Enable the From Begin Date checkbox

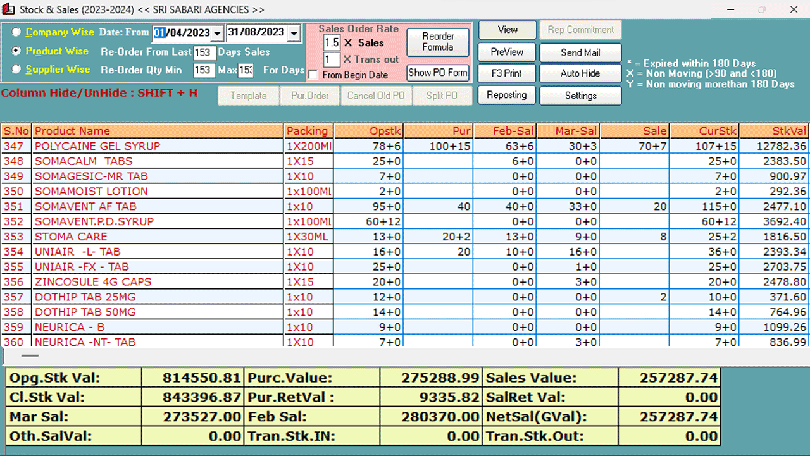pos(312,75)
